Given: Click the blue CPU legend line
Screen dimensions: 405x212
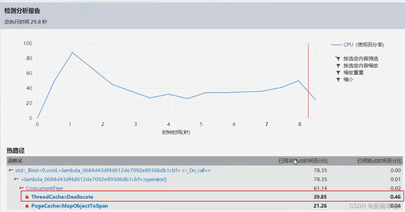Looking at the screenshot, I should pos(336,45).
